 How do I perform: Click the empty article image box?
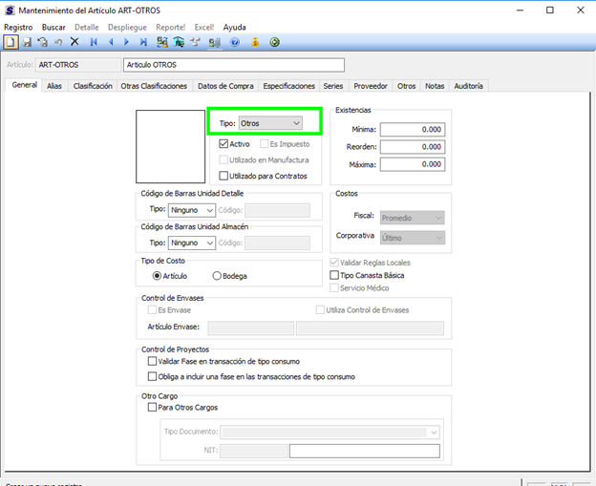coord(170,147)
